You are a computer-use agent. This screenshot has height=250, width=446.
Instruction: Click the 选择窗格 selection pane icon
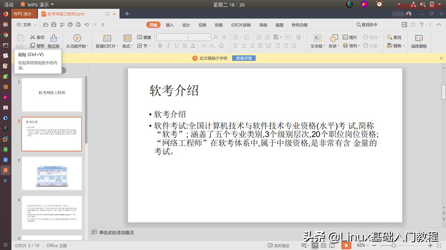tap(418, 40)
